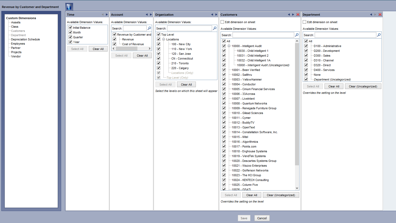
Task: Click Clear All in the Time panel
Action: 98,49
